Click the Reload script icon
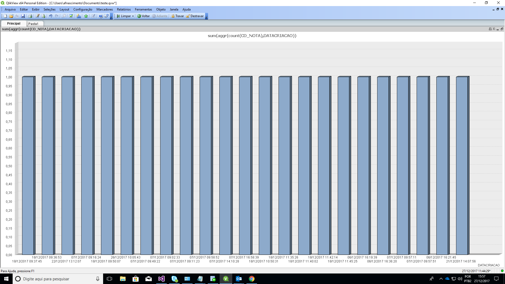The height and width of the screenshot is (284, 505). point(43,16)
